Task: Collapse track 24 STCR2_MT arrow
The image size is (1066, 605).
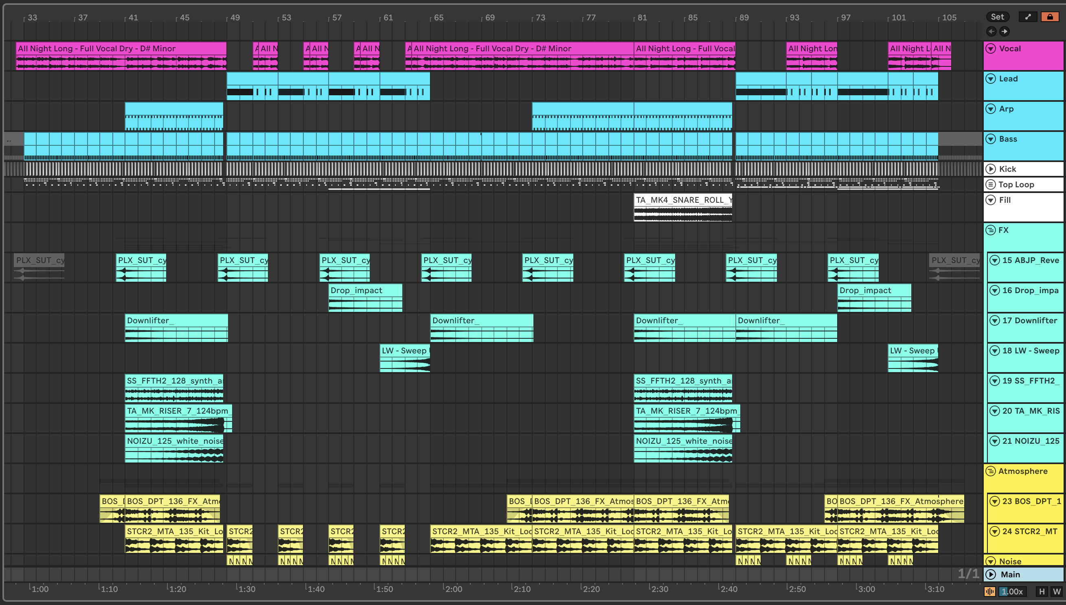Action: 995,531
